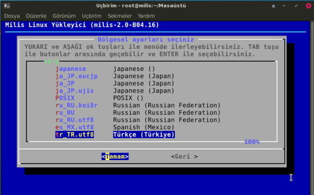The width and height of the screenshot is (314, 195).
Task: Click the Türkçe (Türkiye) description
Action: tap(144, 134)
